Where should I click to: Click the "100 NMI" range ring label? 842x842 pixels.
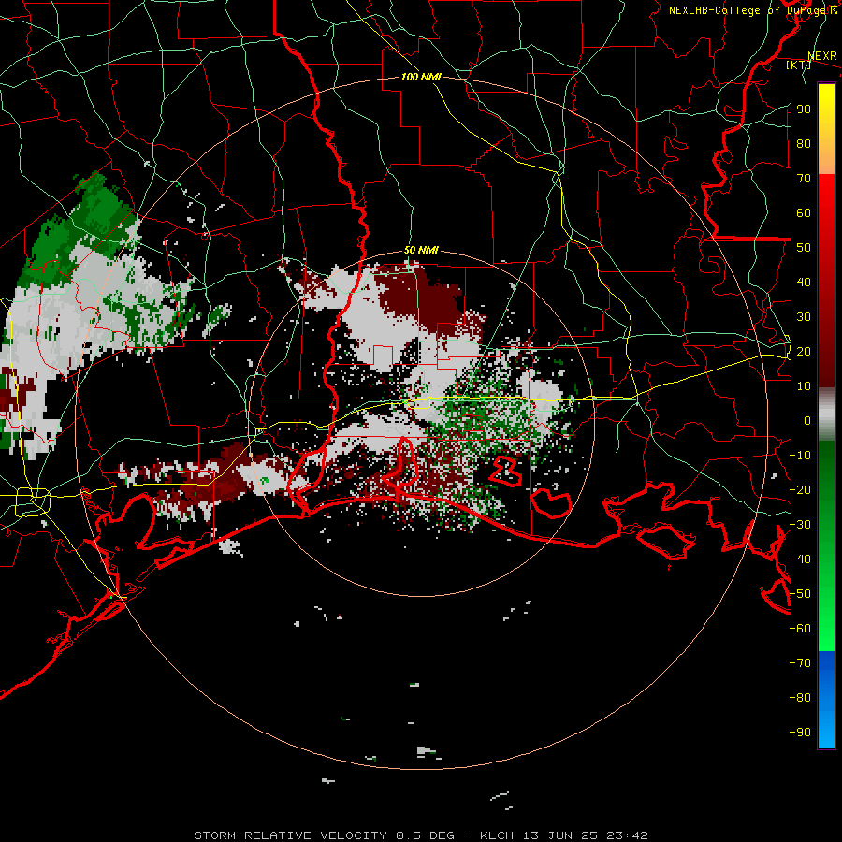(x=421, y=78)
